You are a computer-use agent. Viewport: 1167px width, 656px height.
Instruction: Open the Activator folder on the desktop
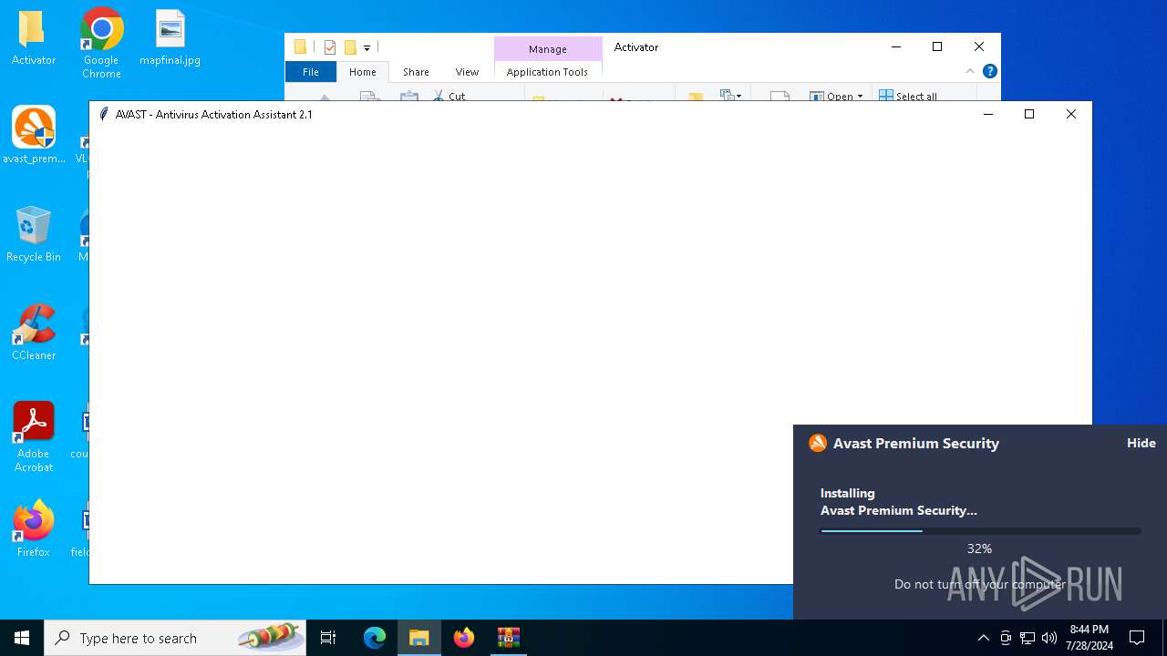pyautogui.click(x=33, y=38)
